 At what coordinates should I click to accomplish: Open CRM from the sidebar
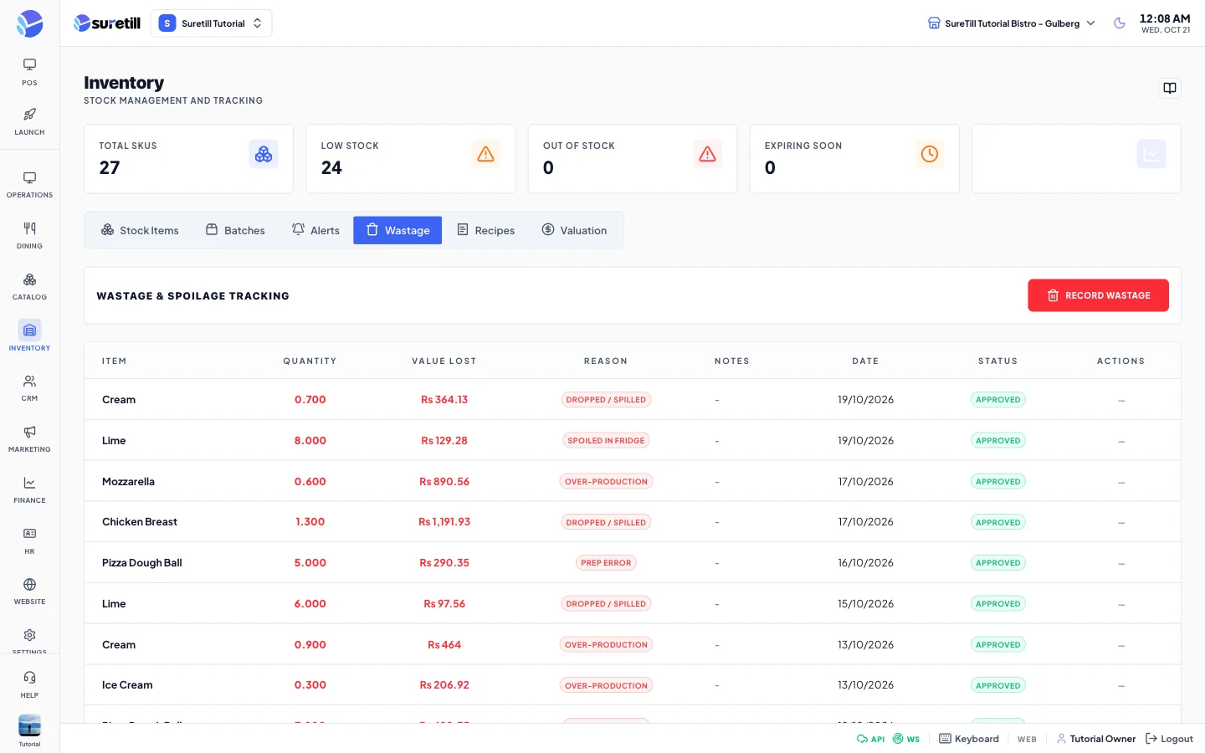point(29,388)
